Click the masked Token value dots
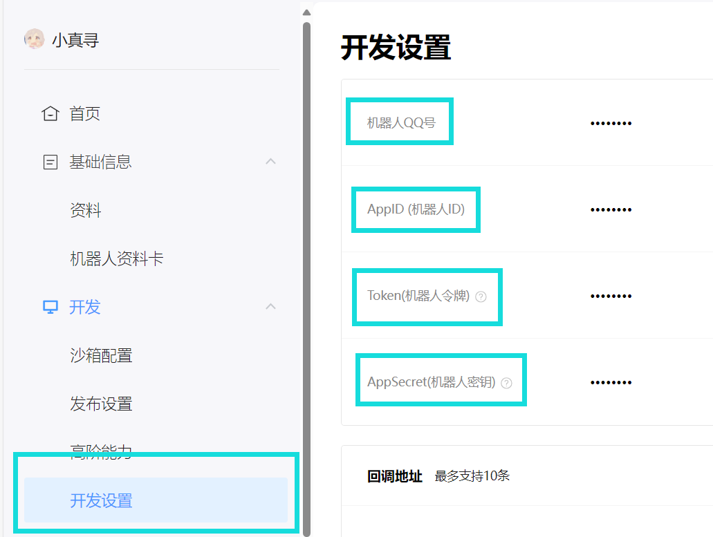This screenshot has width=713, height=537. click(x=611, y=296)
